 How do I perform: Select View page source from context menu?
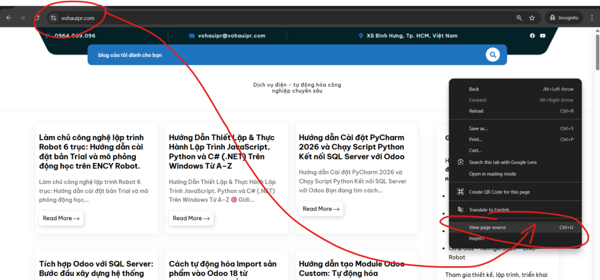(x=487, y=227)
